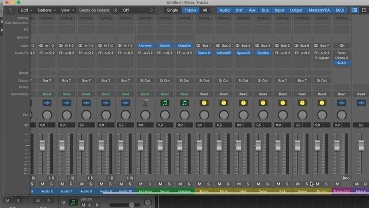369x208 pixels.
Task: Solo the Audio 7 channel strip
Action: point(71,184)
